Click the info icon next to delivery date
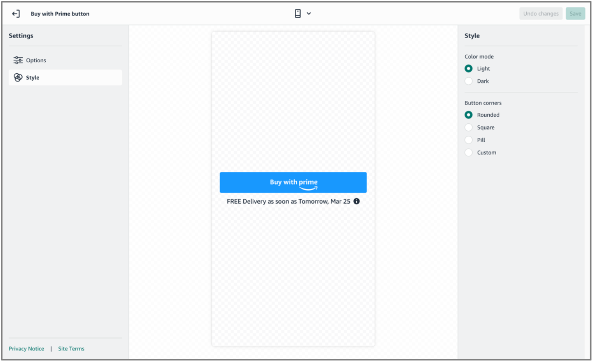 [357, 201]
